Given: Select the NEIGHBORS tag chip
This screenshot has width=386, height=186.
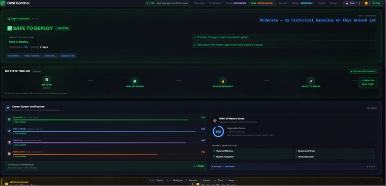Looking at the screenshot, I should tap(14, 56).
